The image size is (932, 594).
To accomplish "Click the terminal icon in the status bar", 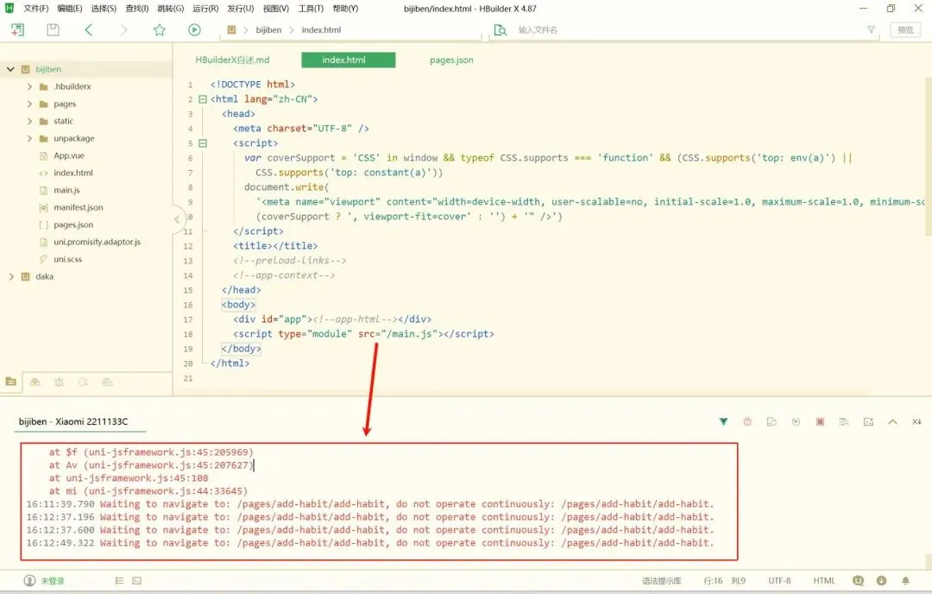I will 136,581.
